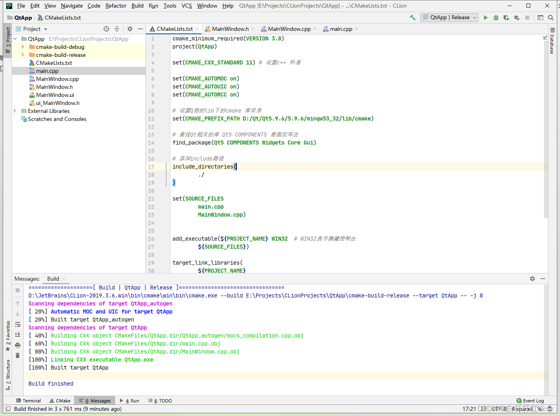
Task: Close the Build messages tab
Action: tap(64, 279)
